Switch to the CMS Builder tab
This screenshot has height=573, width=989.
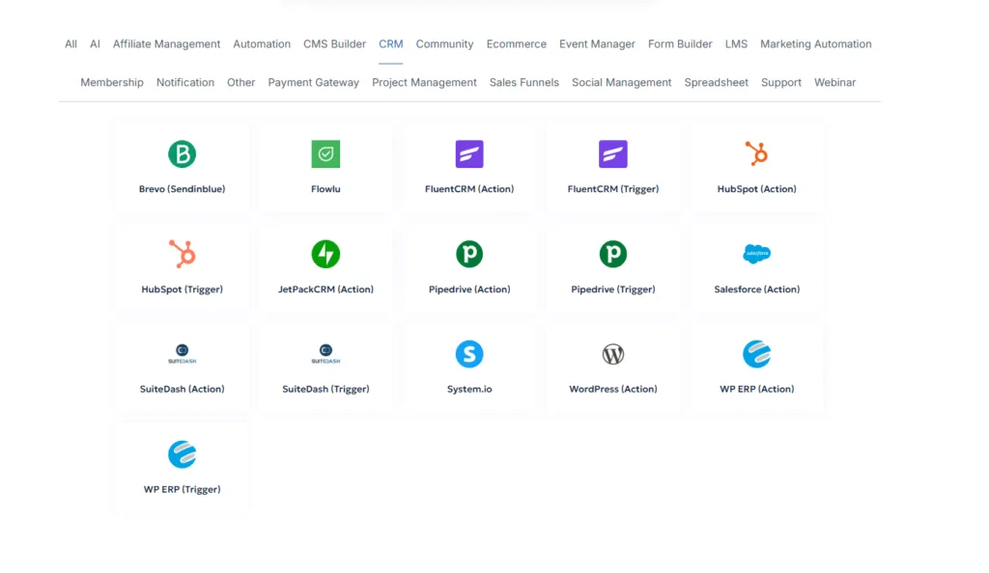[334, 44]
